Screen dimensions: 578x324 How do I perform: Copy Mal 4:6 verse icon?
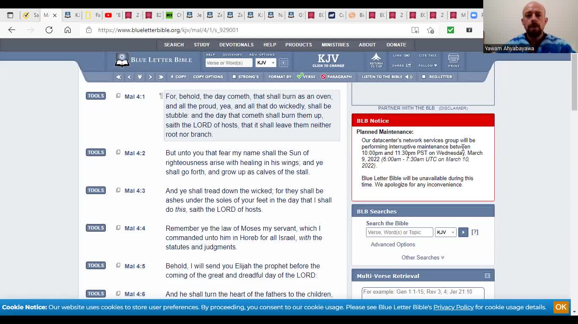pos(118,293)
